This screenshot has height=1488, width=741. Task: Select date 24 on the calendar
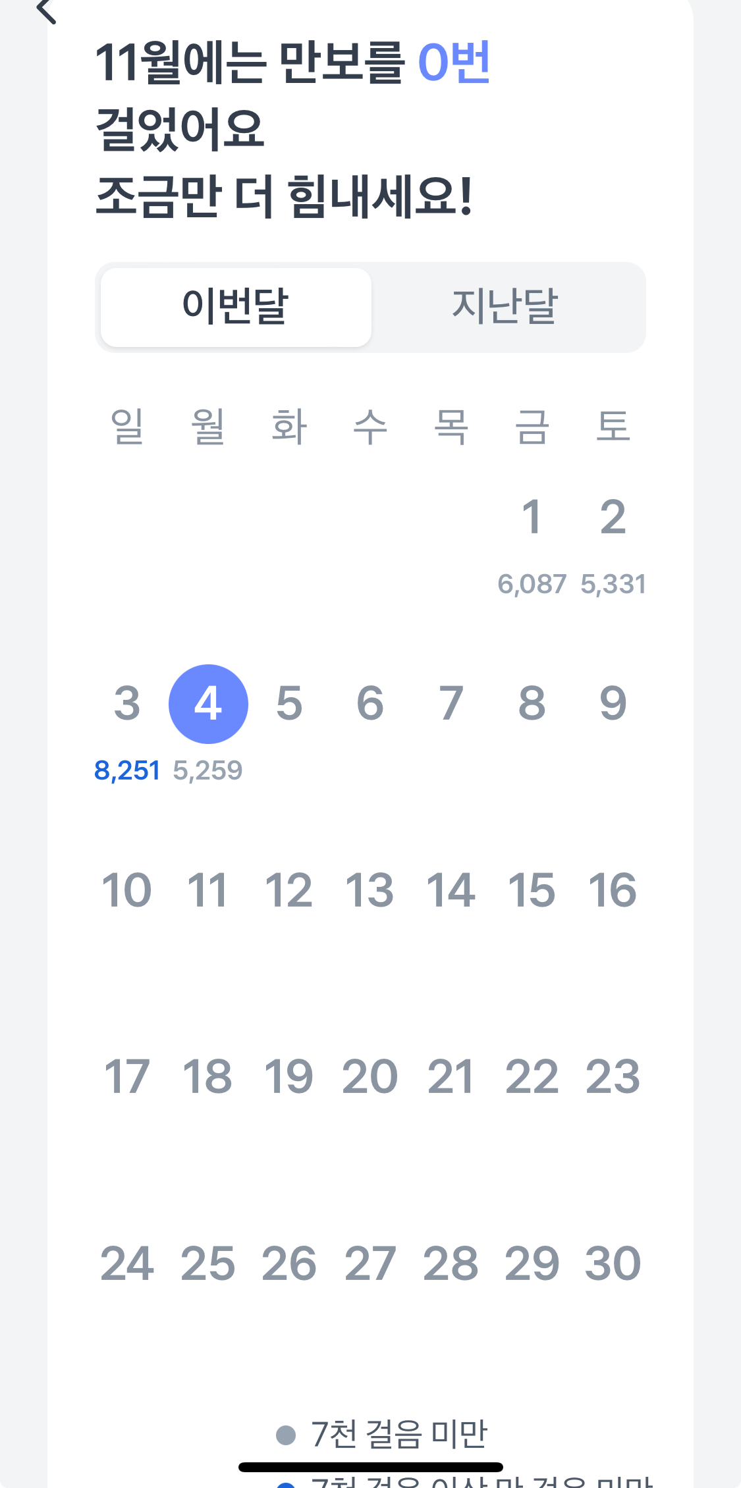pos(127,1264)
